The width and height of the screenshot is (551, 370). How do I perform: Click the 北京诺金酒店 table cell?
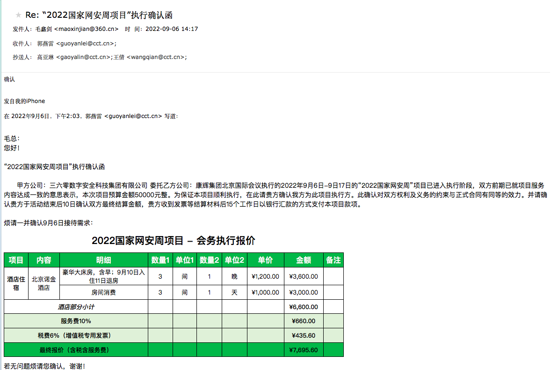pyautogui.click(x=44, y=283)
